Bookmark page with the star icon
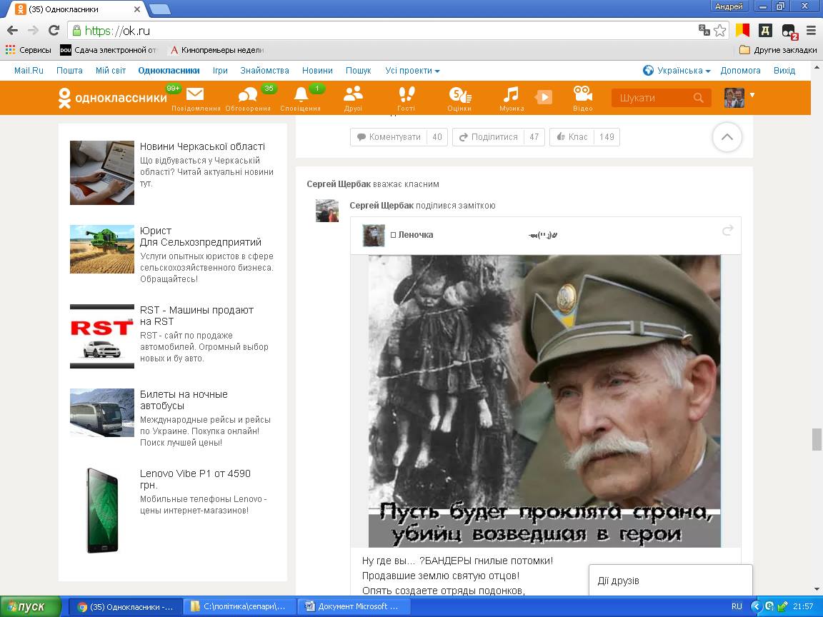 720,31
